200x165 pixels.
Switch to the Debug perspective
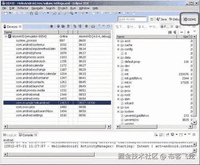tap(175, 19)
